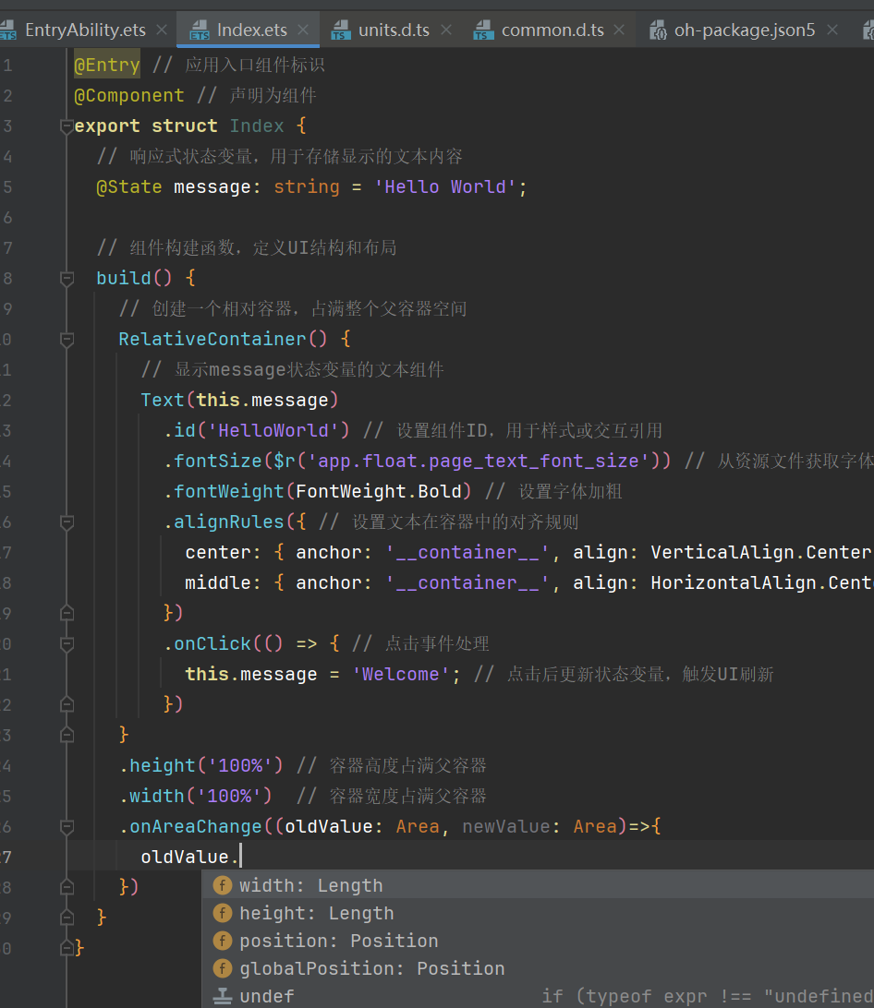Collapse the RelativeContainer() block
Screen dimensions: 874x1008
point(67,340)
